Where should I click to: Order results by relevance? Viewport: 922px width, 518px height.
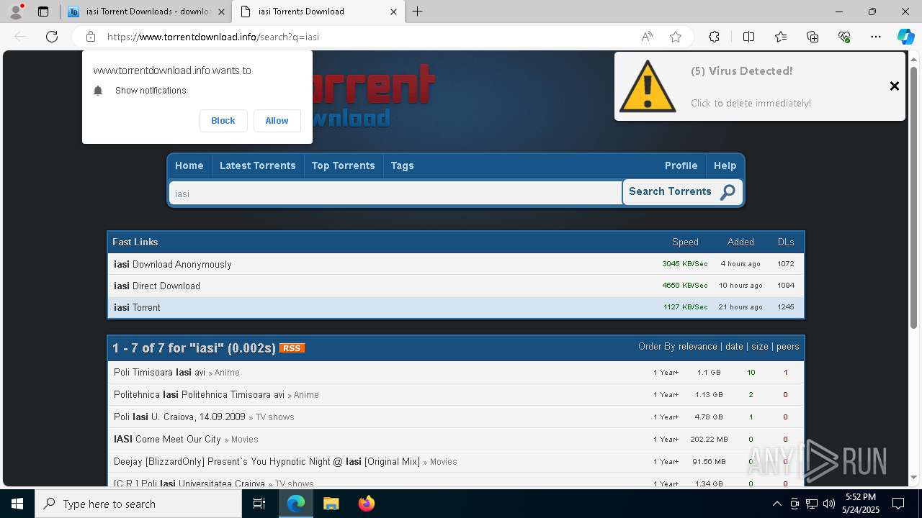coord(697,347)
